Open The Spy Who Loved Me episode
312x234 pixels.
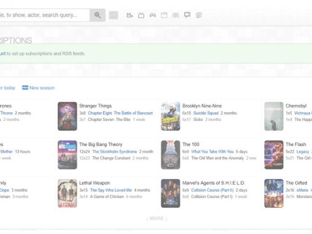111,190
